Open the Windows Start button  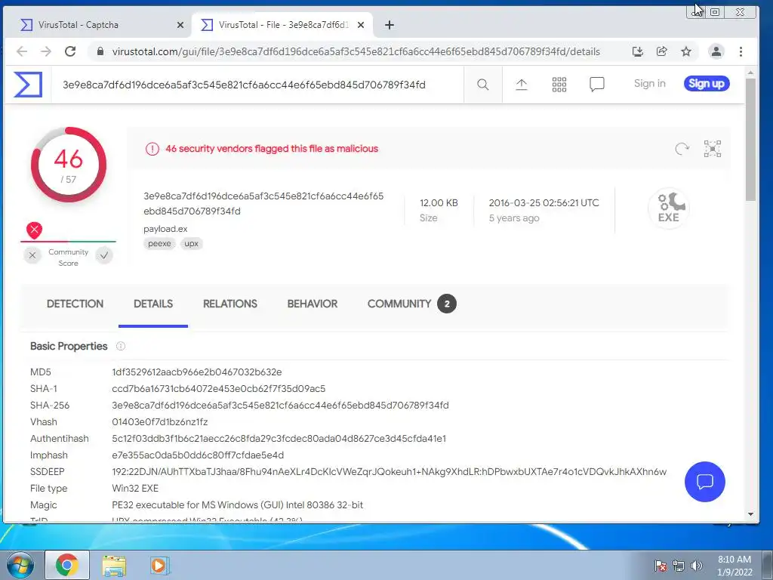click(19, 565)
